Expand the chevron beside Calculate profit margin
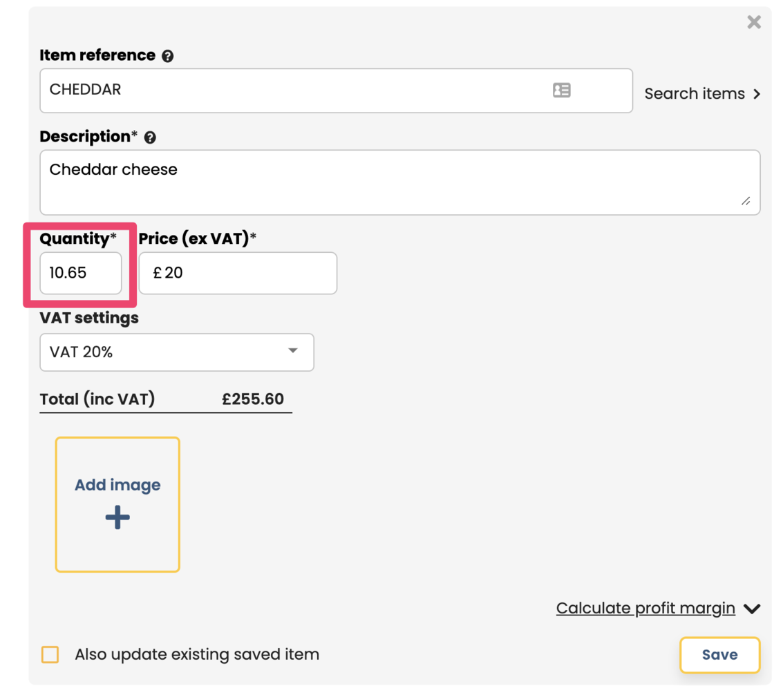 [752, 609]
